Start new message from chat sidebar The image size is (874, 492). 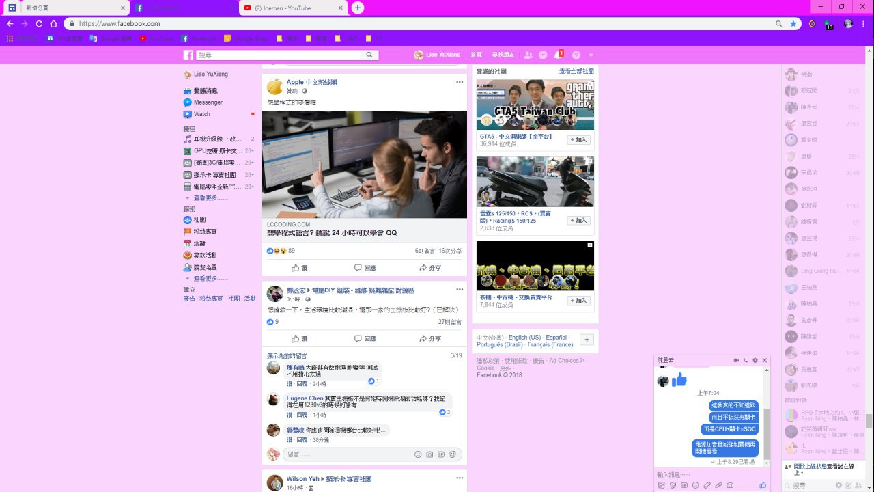click(849, 485)
